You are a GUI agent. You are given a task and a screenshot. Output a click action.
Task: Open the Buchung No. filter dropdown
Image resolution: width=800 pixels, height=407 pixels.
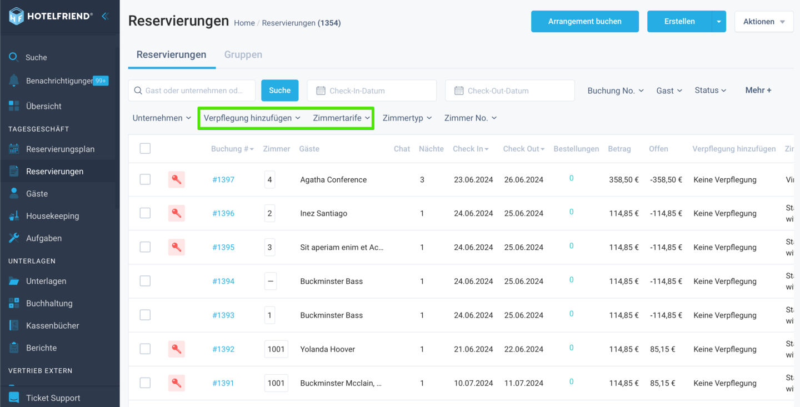click(616, 91)
